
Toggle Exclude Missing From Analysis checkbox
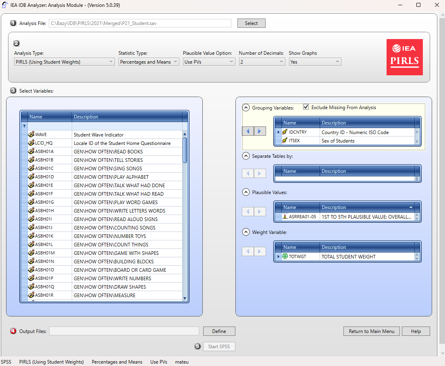pyautogui.click(x=306, y=107)
